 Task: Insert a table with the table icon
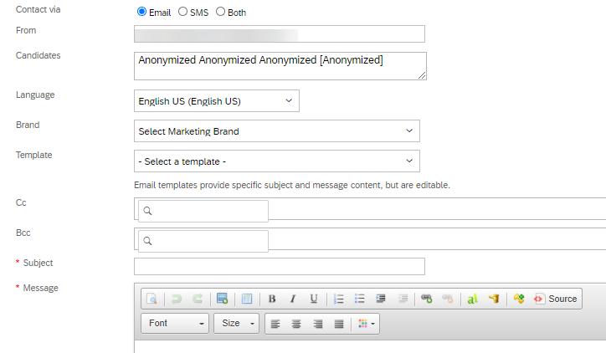pyautogui.click(x=247, y=299)
